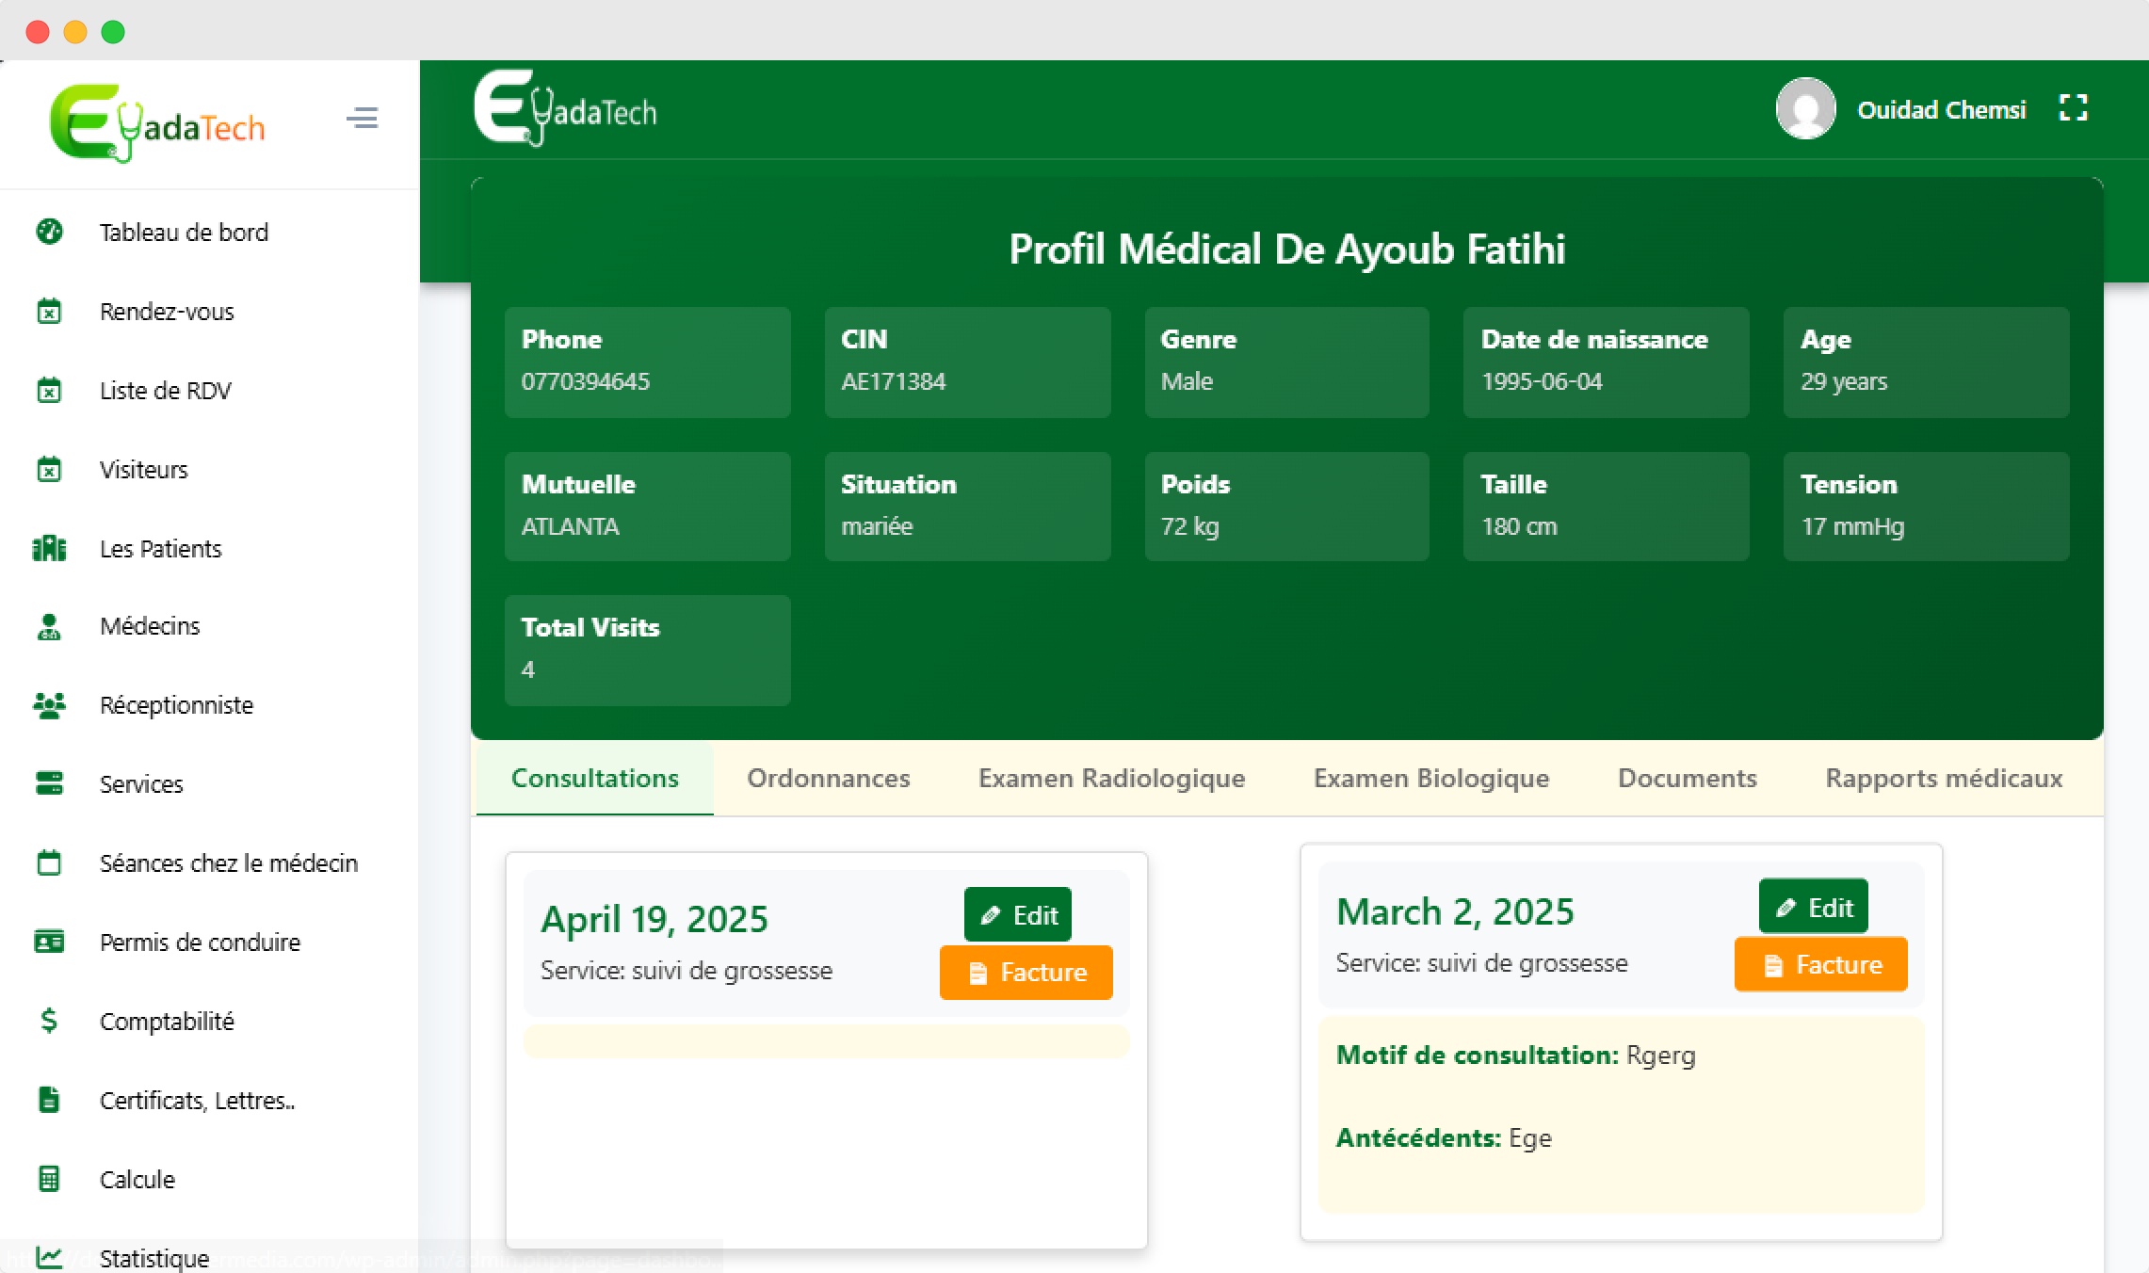
Task: Click the user avatar picture
Action: point(1805,108)
